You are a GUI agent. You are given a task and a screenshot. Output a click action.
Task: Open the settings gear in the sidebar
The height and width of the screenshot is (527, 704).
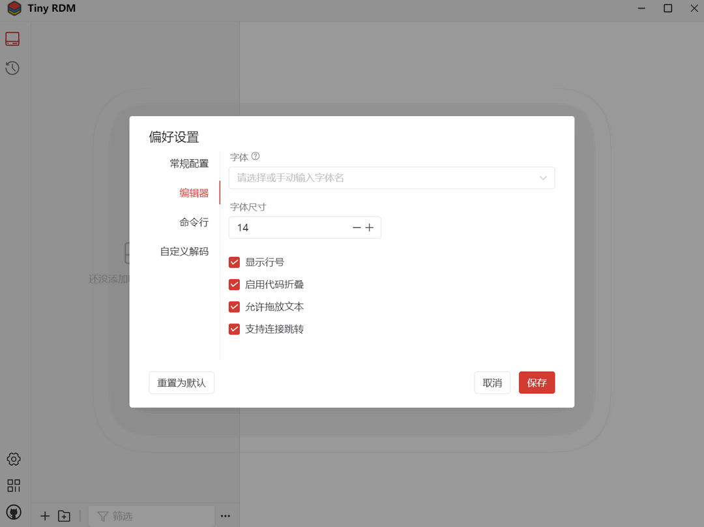13,459
